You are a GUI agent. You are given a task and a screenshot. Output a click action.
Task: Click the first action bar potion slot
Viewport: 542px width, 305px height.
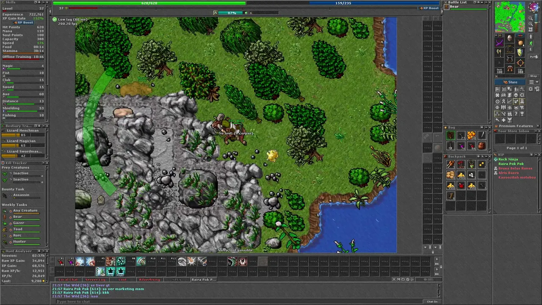60,262
